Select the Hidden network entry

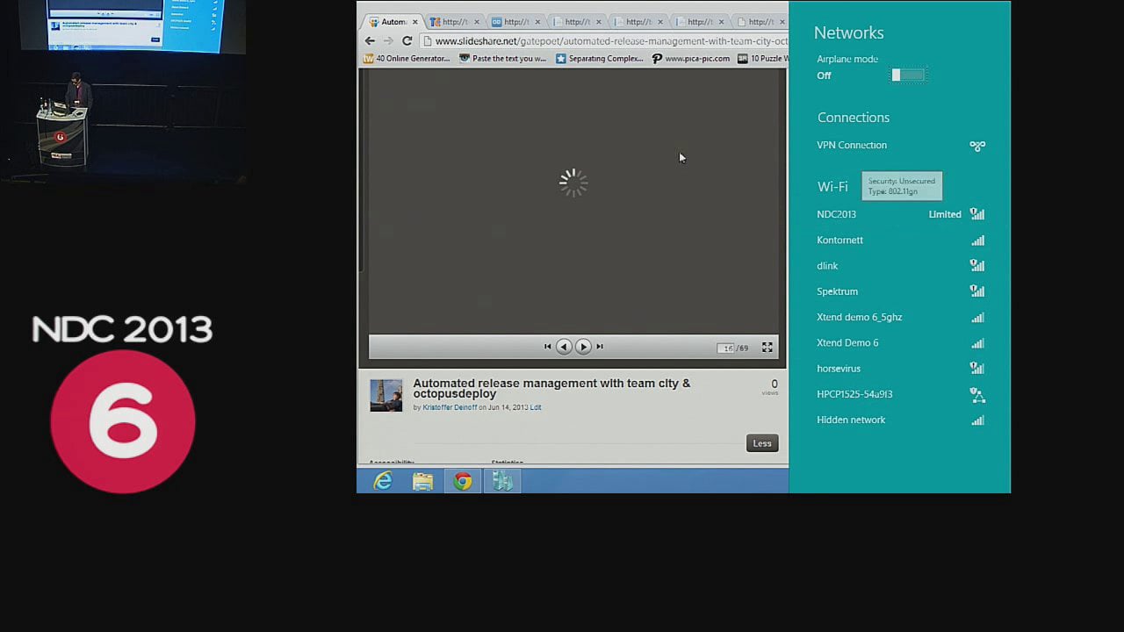[x=900, y=420]
